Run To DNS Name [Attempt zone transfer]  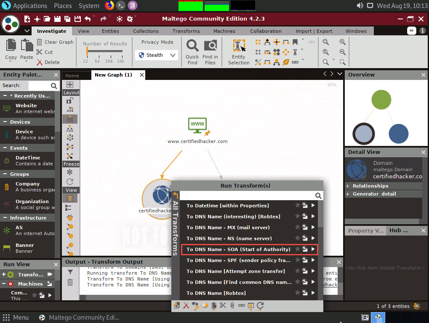click(313, 271)
